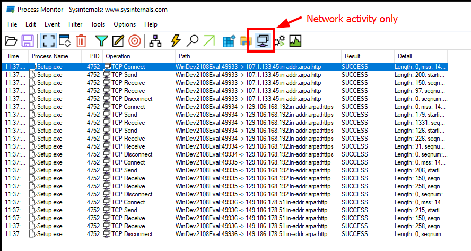
Task: Toggle Show Profiling Events graph icon
Action: (x=295, y=41)
